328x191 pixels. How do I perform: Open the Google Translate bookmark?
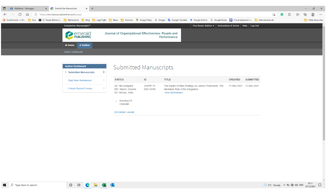tap(177, 20)
